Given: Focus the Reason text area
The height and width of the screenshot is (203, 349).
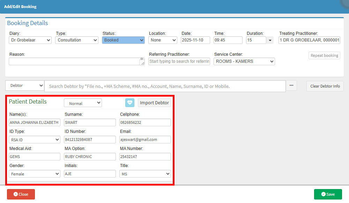Looking at the screenshot, I should (74, 61).
